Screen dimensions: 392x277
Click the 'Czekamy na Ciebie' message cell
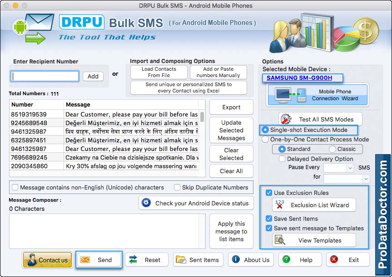132,157
